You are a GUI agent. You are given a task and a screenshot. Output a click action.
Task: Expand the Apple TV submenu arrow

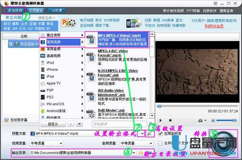[82, 83]
